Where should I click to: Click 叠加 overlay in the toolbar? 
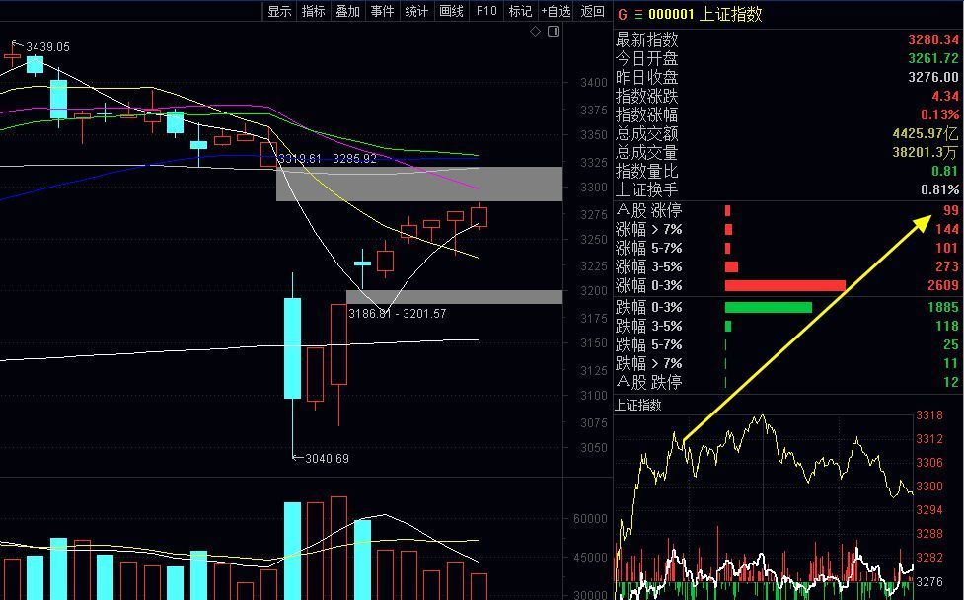(347, 11)
